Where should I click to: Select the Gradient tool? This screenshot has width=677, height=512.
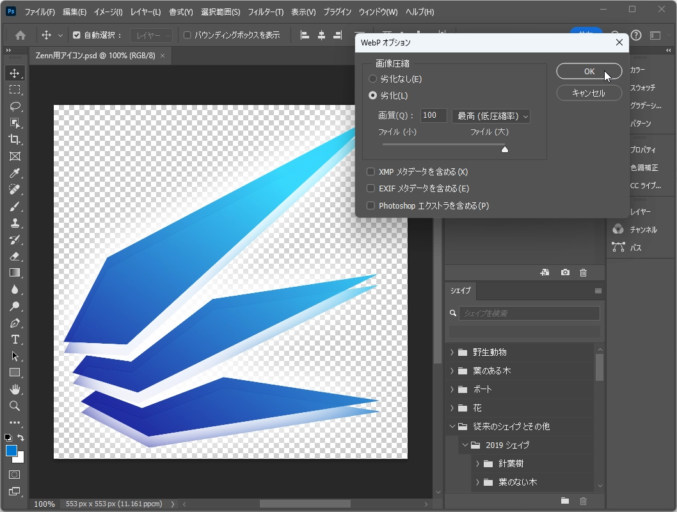coord(15,273)
